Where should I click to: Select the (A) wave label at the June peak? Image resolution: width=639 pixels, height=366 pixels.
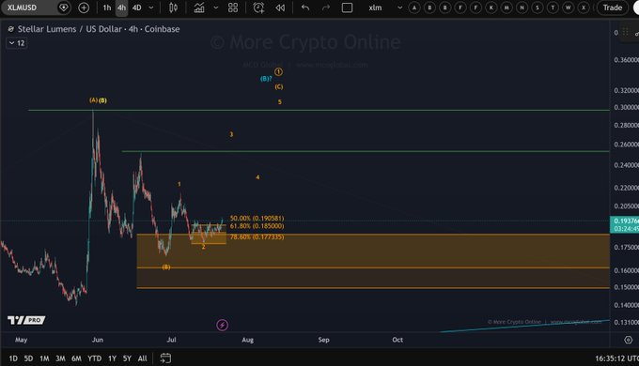(93, 99)
